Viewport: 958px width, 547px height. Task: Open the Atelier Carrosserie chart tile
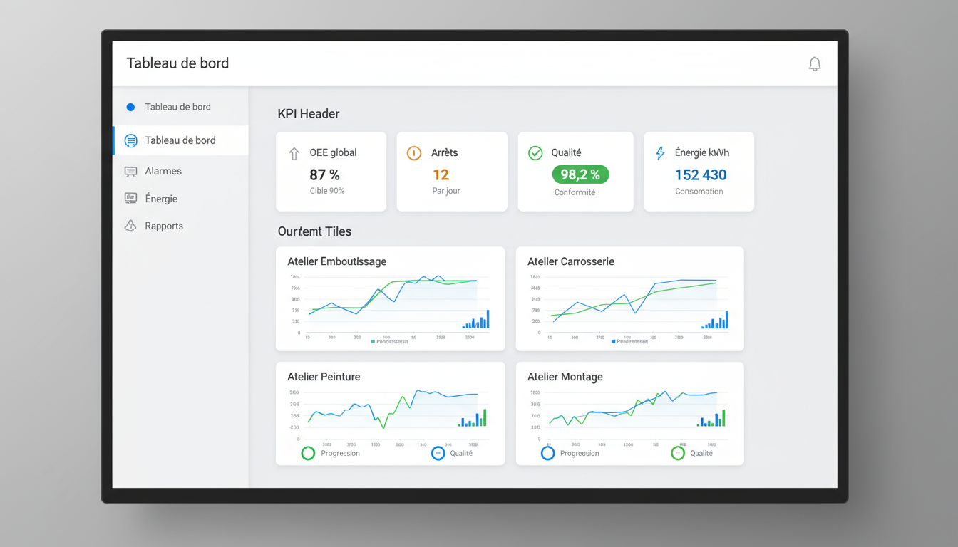pyautogui.click(x=629, y=298)
